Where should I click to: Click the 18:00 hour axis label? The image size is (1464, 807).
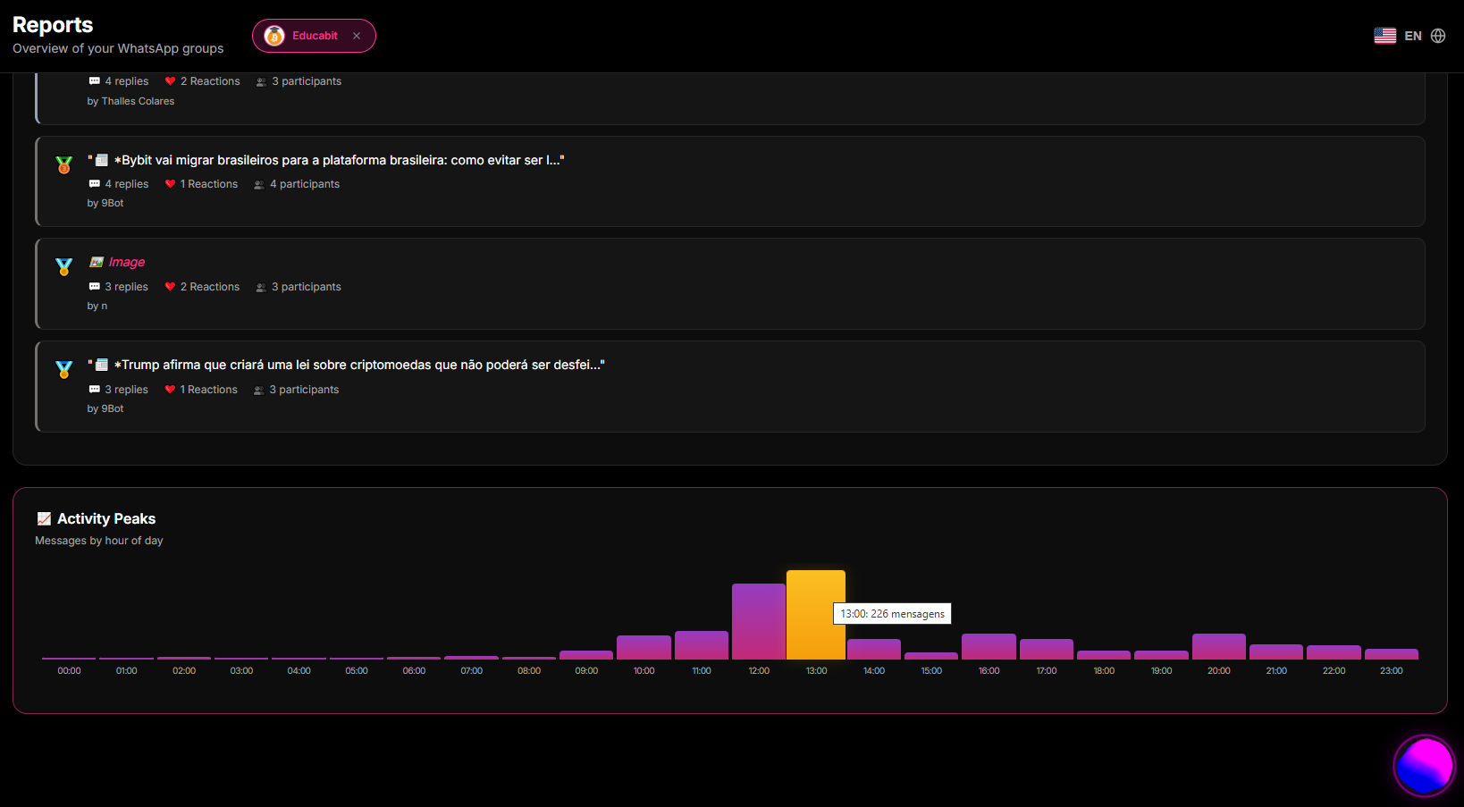click(x=1104, y=671)
